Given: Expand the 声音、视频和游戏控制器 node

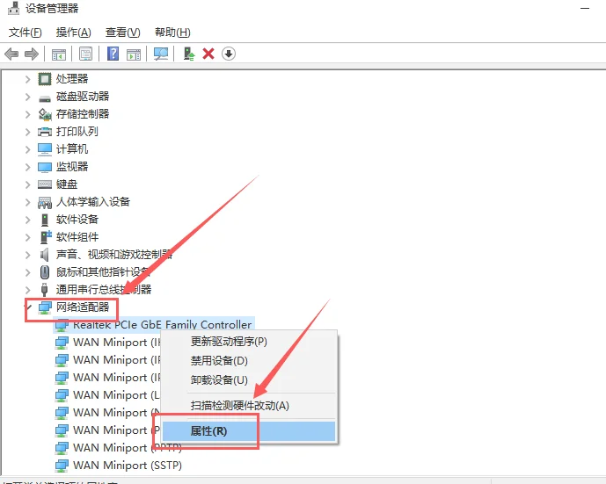Looking at the screenshot, I should (x=27, y=255).
